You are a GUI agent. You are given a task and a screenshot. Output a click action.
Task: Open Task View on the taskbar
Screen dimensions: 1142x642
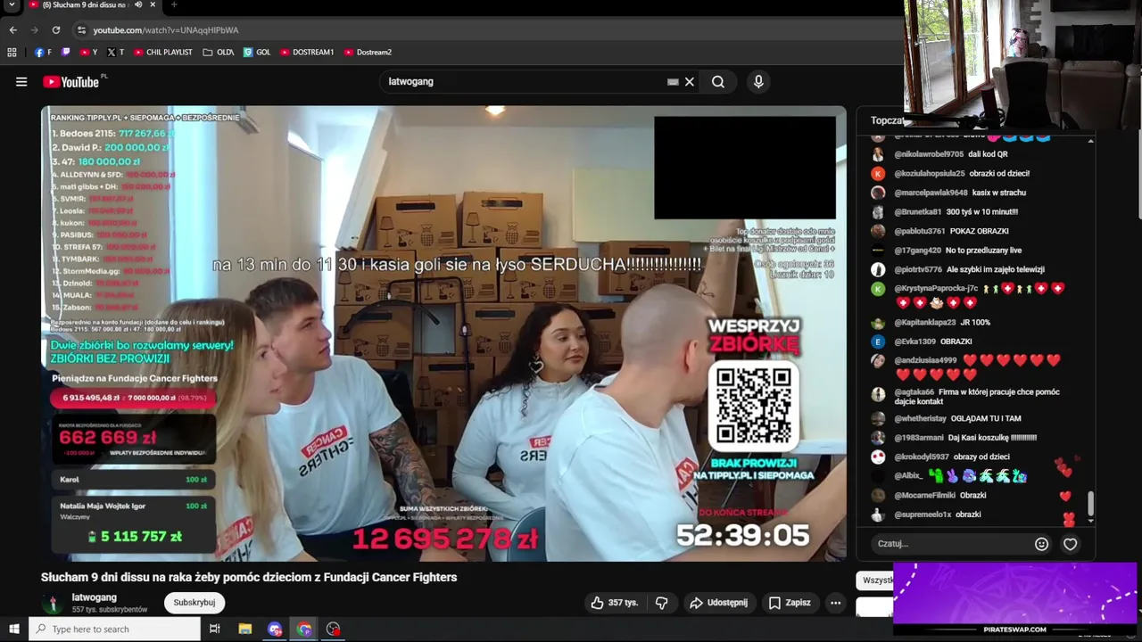(x=215, y=630)
